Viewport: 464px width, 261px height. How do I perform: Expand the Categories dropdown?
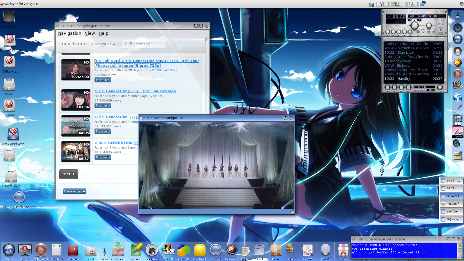coord(103,44)
